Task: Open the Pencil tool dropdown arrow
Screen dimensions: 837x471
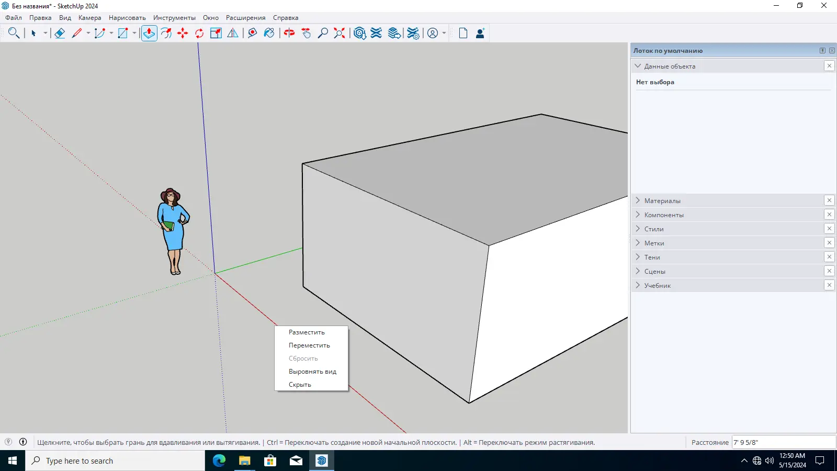Action: (88, 33)
